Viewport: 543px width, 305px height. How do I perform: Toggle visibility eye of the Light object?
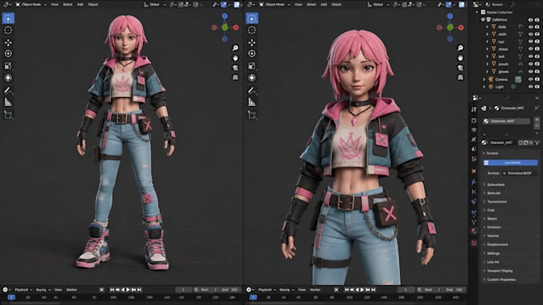point(530,87)
